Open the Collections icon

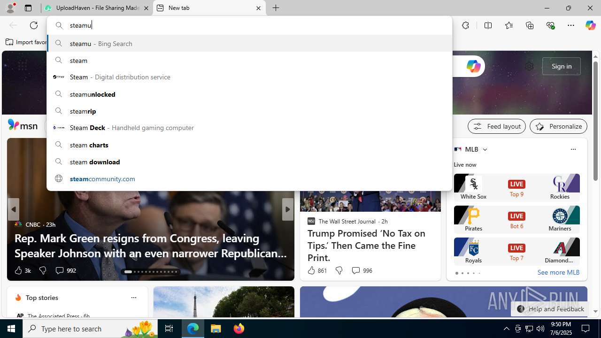(x=530, y=25)
